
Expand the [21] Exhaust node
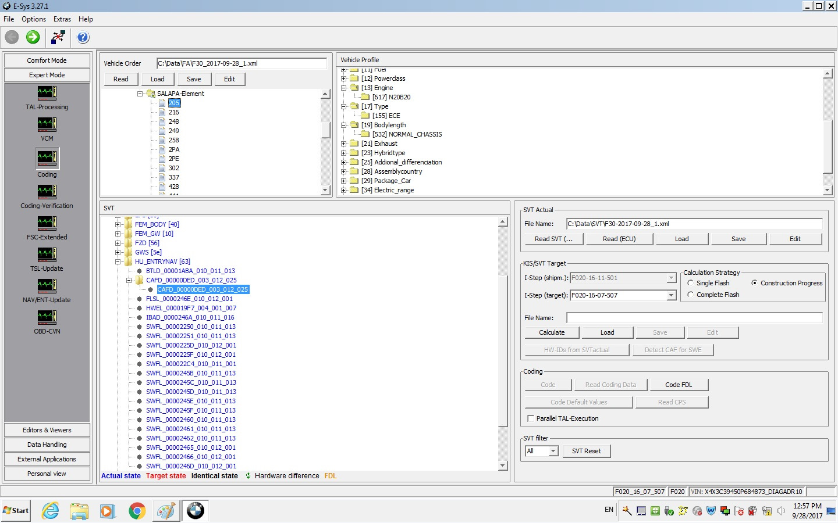pyautogui.click(x=344, y=144)
